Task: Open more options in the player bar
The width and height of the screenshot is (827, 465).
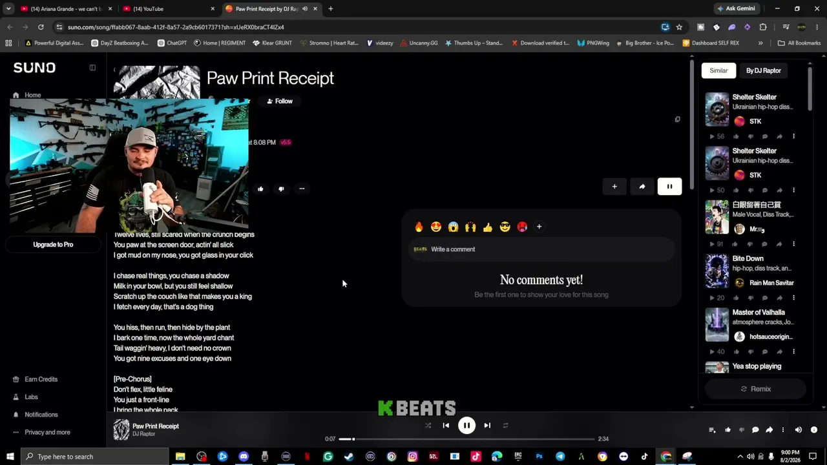Action: pyautogui.click(x=782, y=430)
